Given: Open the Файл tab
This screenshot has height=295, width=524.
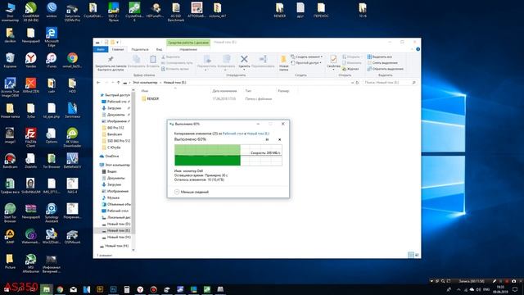Looking at the screenshot, I should click(101, 49).
